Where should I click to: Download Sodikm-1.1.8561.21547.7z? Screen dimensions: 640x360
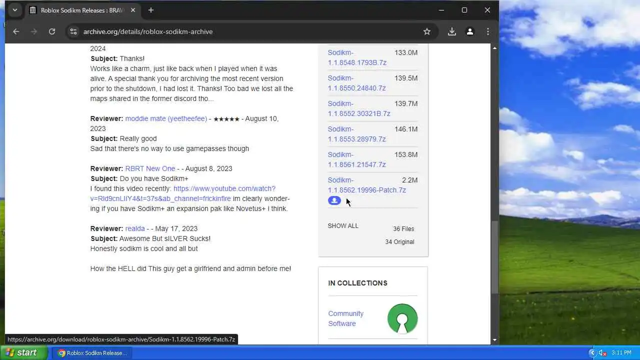356,159
